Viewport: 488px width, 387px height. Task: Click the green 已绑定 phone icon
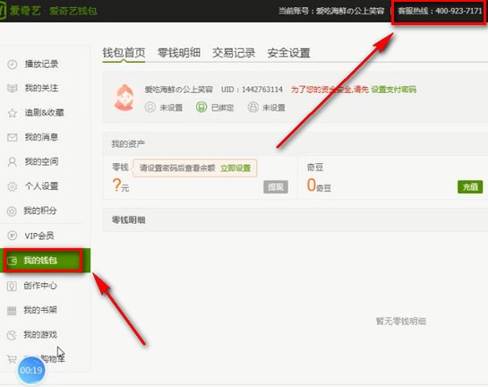point(201,107)
